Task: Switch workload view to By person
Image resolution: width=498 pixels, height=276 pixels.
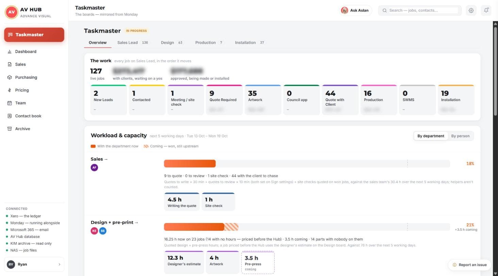Action: [460, 136]
